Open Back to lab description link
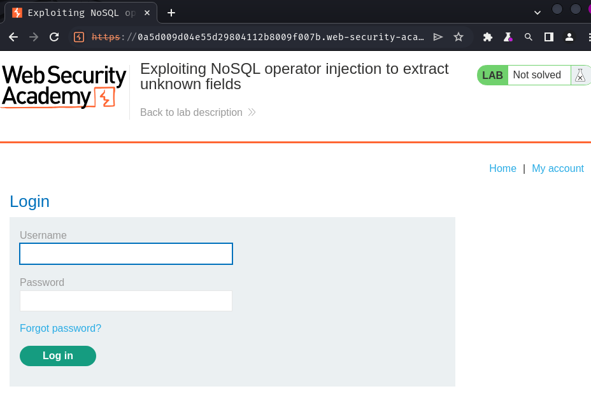 191,112
